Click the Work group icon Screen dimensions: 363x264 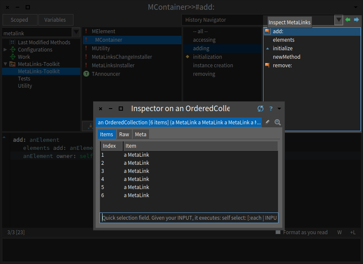[12, 57]
